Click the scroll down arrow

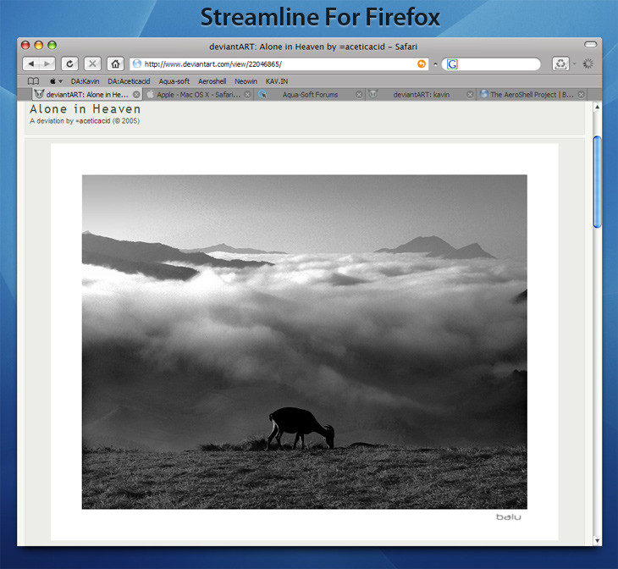(597, 540)
